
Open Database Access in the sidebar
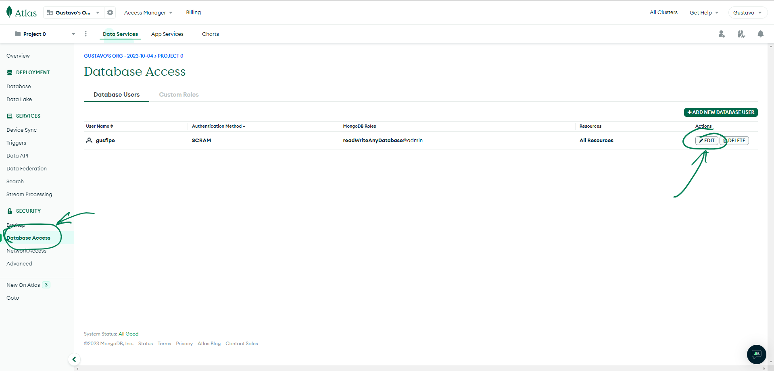28,238
